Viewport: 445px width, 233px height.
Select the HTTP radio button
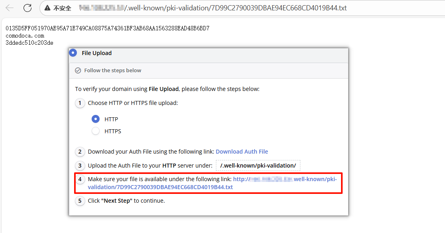coord(96,119)
